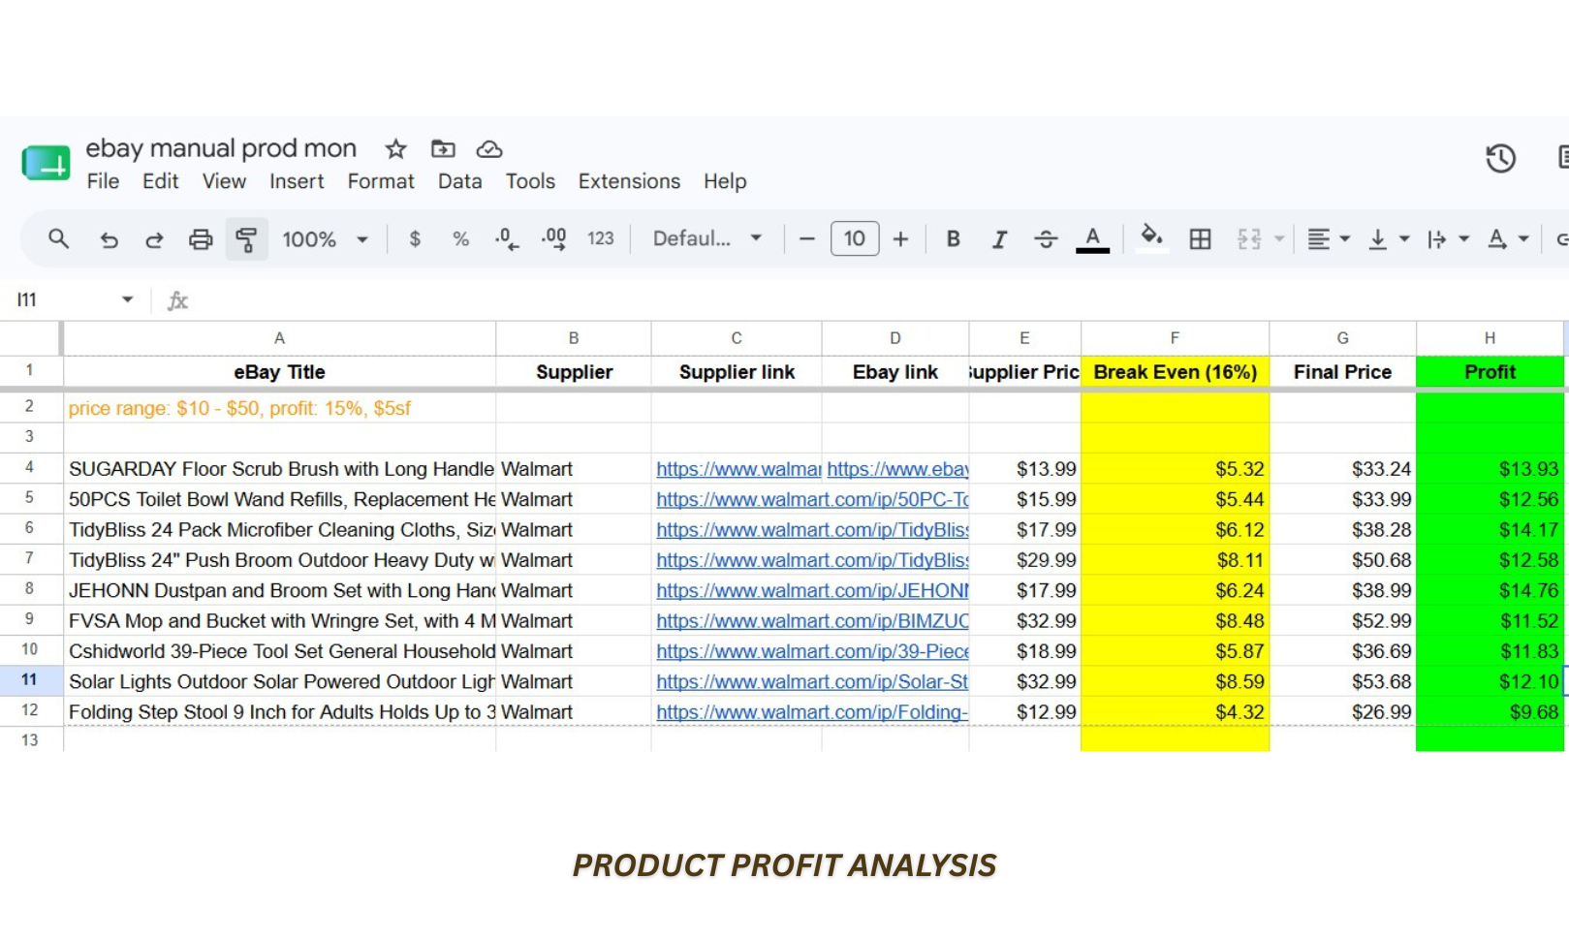This screenshot has width=1569, height=941.
Task: Open the Edit menu
Action: tap(160, 181)
